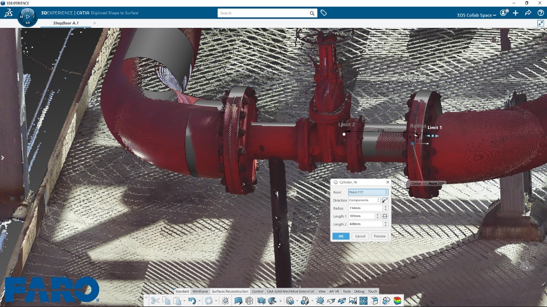Open the AR-VR tab
Image resolution: width=547 pixels, height=307 pixels.
[x=334, y=291]
